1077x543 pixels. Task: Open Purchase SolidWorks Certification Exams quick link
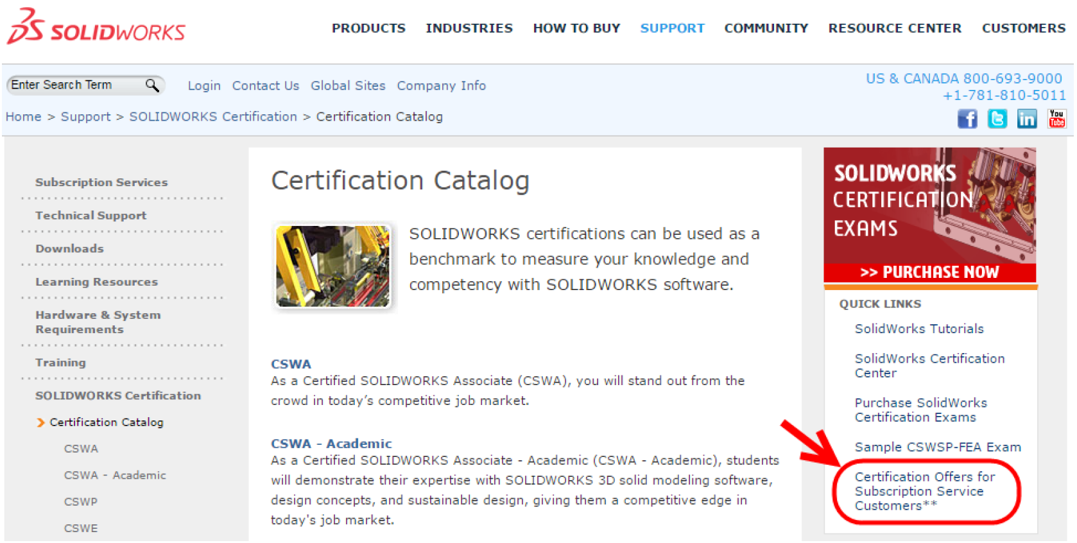tap(920, 410)
